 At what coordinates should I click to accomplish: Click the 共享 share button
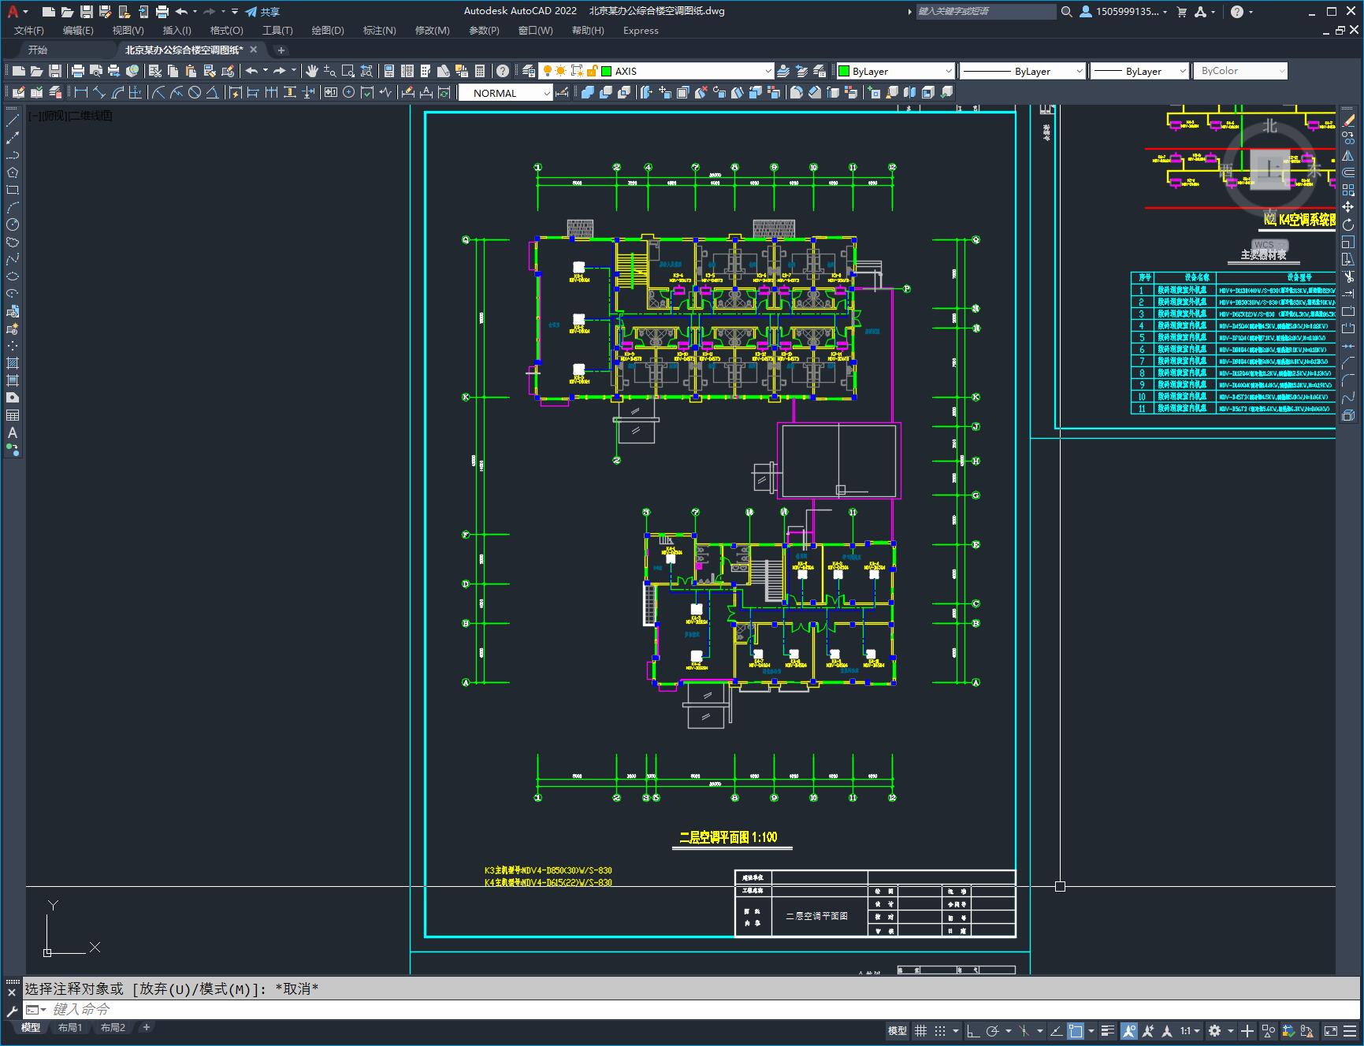point(262,12)
